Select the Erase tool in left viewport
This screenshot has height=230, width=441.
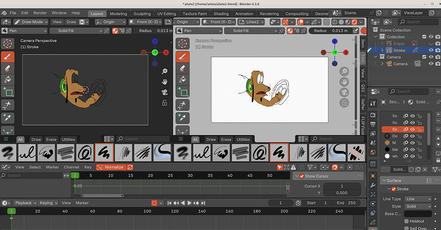click(8, 68)
